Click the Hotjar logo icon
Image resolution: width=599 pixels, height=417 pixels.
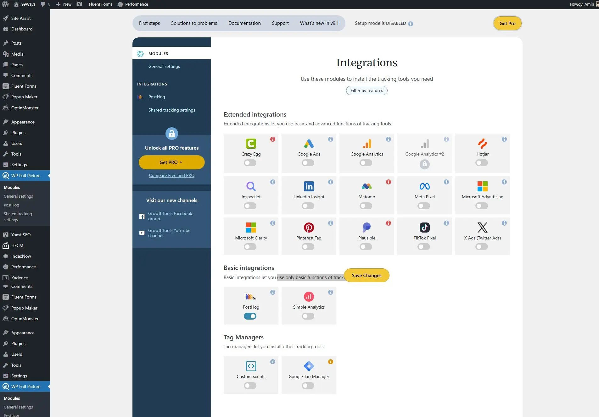pyautogui.click(x=482, y=144)
